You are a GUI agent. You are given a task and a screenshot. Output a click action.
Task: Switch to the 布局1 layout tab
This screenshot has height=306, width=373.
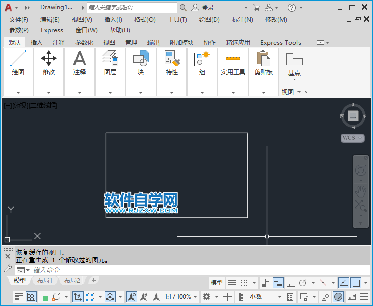[44, 281]
